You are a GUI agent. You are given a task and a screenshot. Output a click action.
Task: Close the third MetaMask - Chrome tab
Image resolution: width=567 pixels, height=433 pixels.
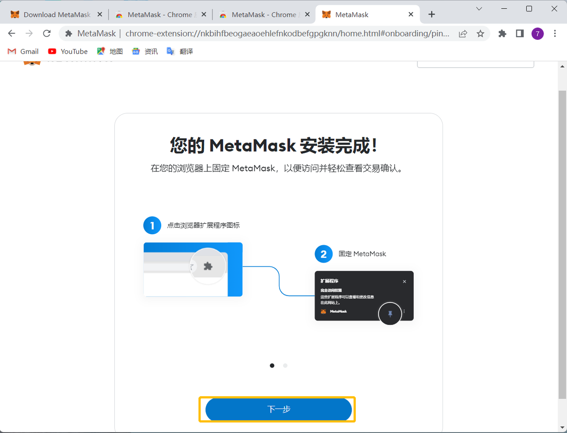[307, 15]
